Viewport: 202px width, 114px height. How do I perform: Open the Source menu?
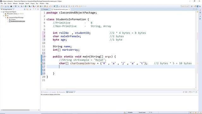[x=9, y=3]
